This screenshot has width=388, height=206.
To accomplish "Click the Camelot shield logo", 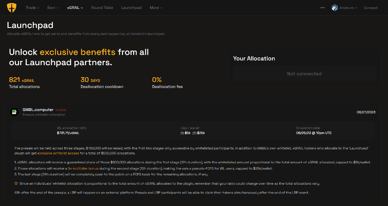I will click(x=11, y=8).
